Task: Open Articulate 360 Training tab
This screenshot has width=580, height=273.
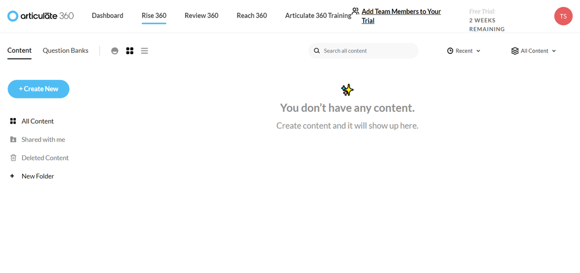Action: click(318, 16)
